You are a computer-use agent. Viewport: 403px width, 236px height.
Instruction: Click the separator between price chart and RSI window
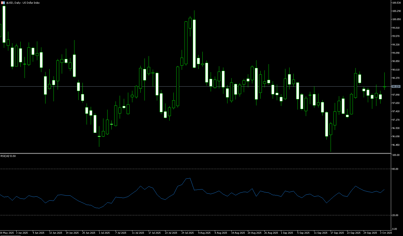[181, 153]
